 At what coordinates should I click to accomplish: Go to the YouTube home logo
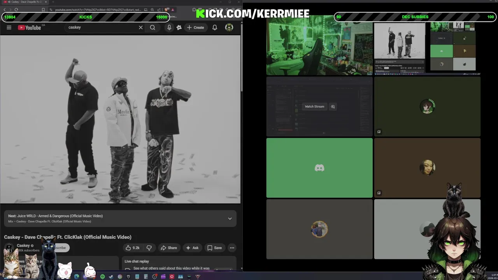(30, 28)
